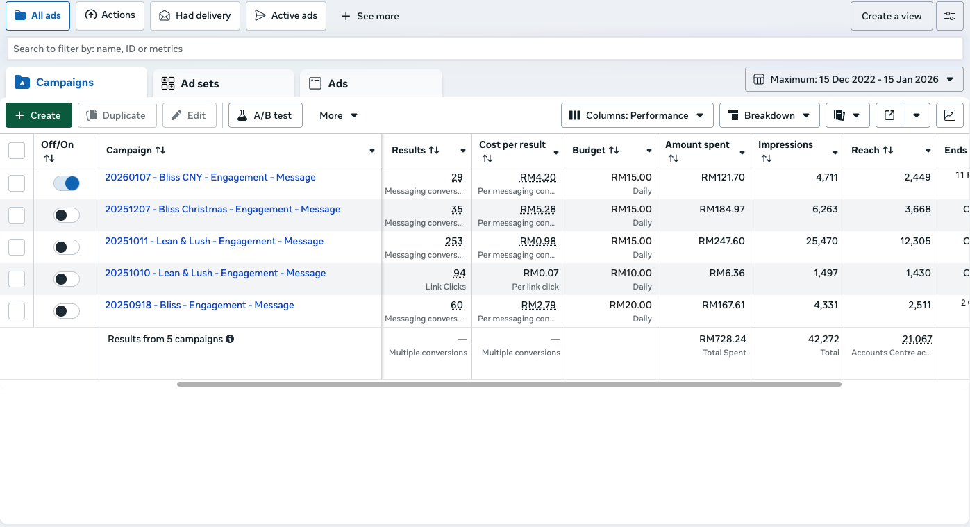The width and height of the screenshot is (970, 527).
Task: Select all campaigns with header checkbox
Action: click(x=17, y=151)
